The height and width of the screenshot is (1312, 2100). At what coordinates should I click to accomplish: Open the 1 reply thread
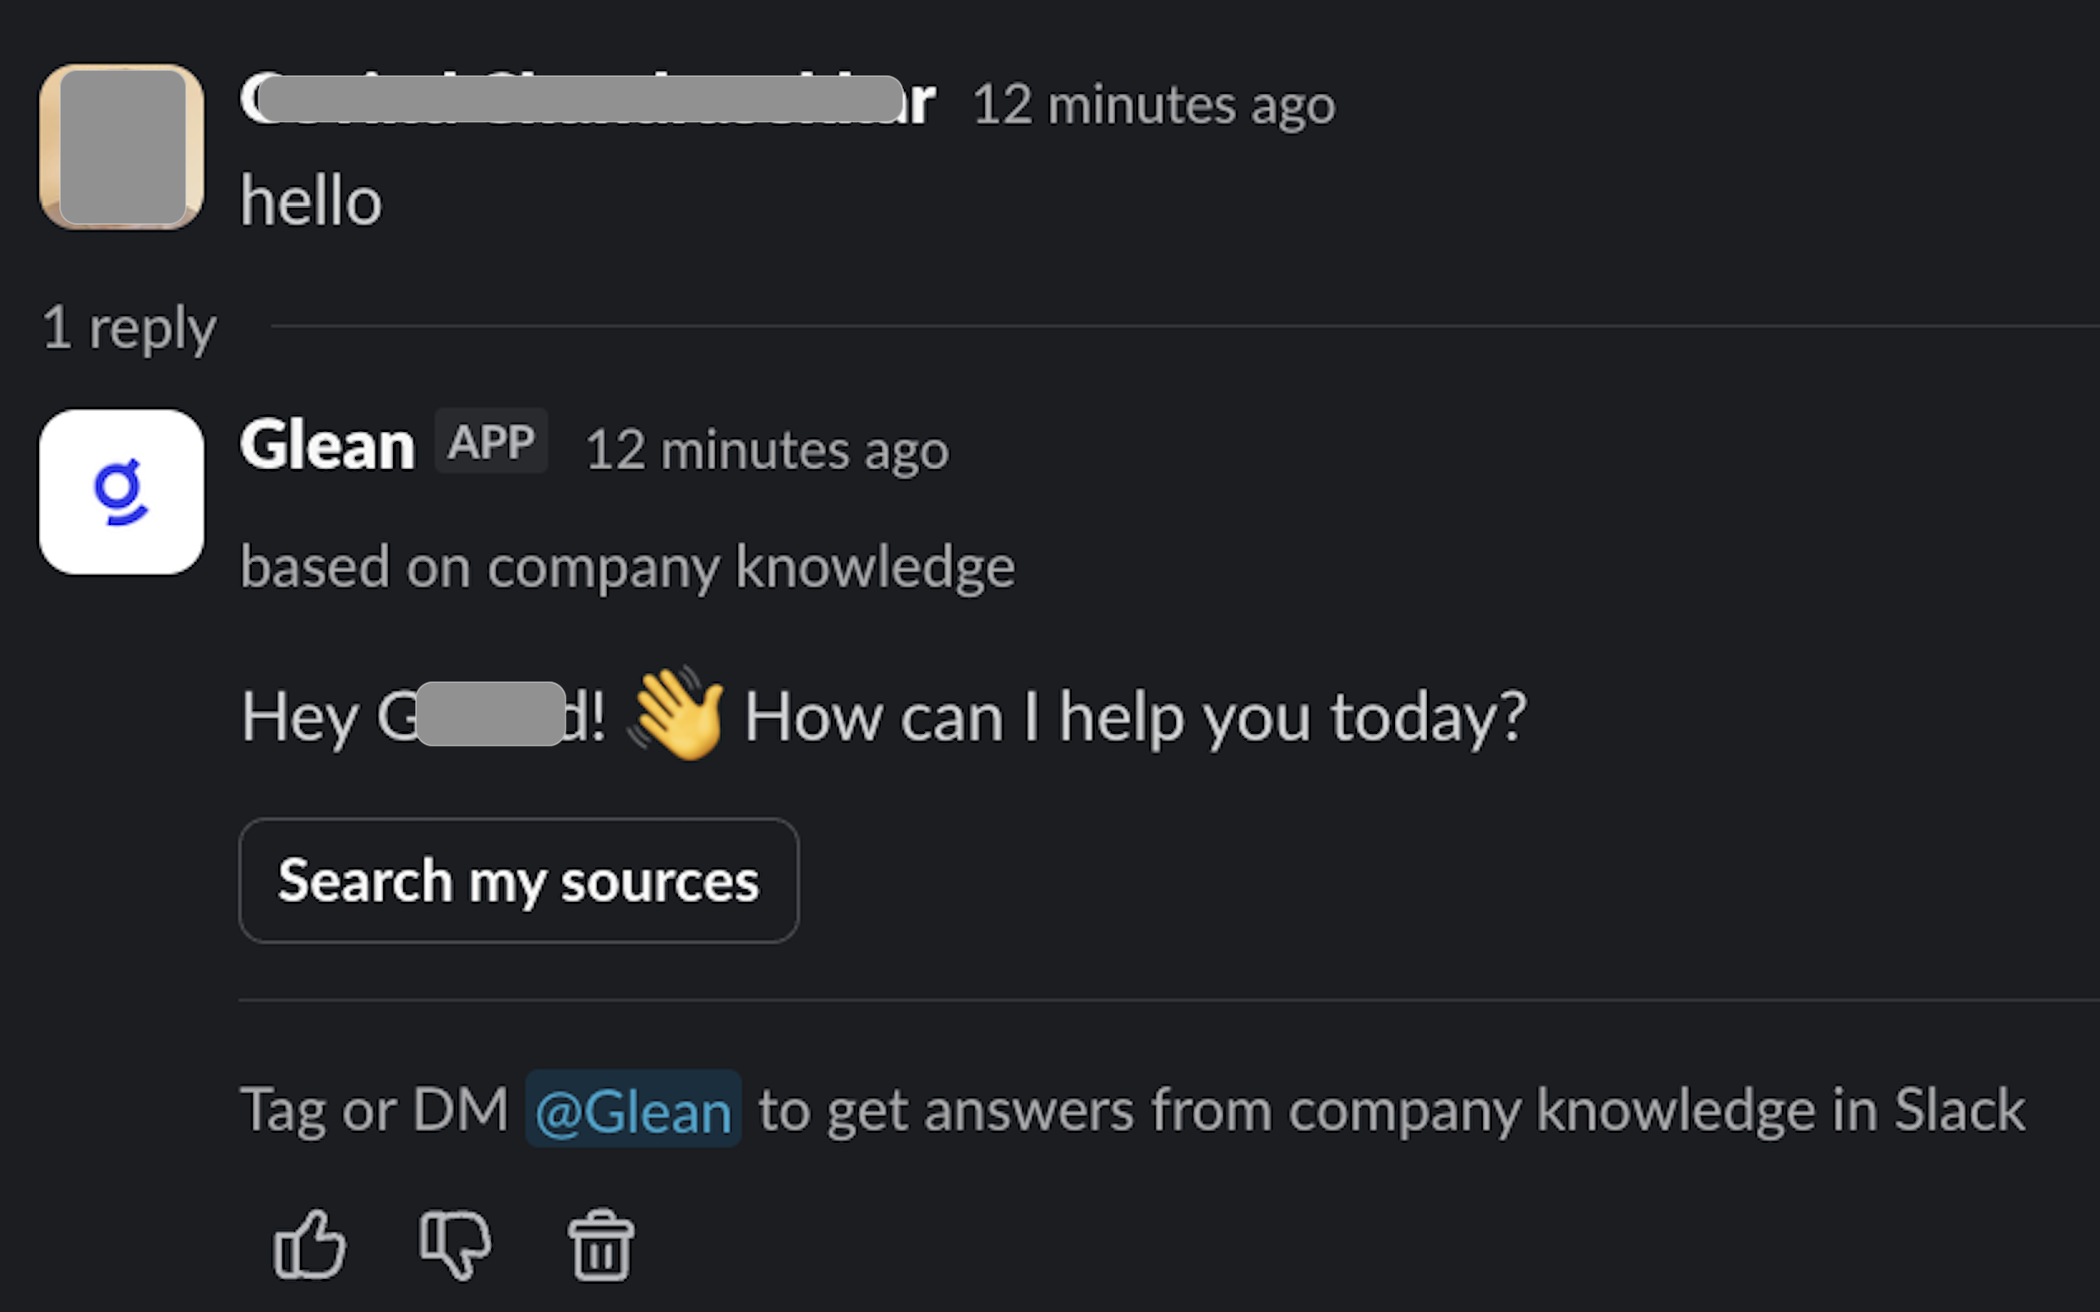pos(129,328)
